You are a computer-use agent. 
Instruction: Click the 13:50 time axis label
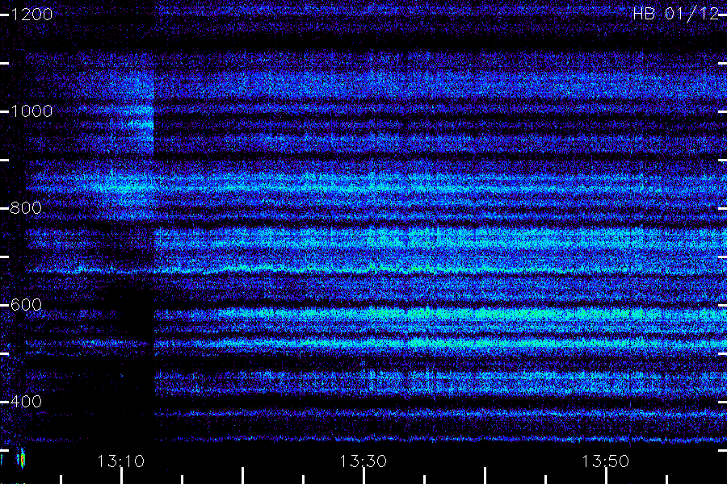click(606, 461)
